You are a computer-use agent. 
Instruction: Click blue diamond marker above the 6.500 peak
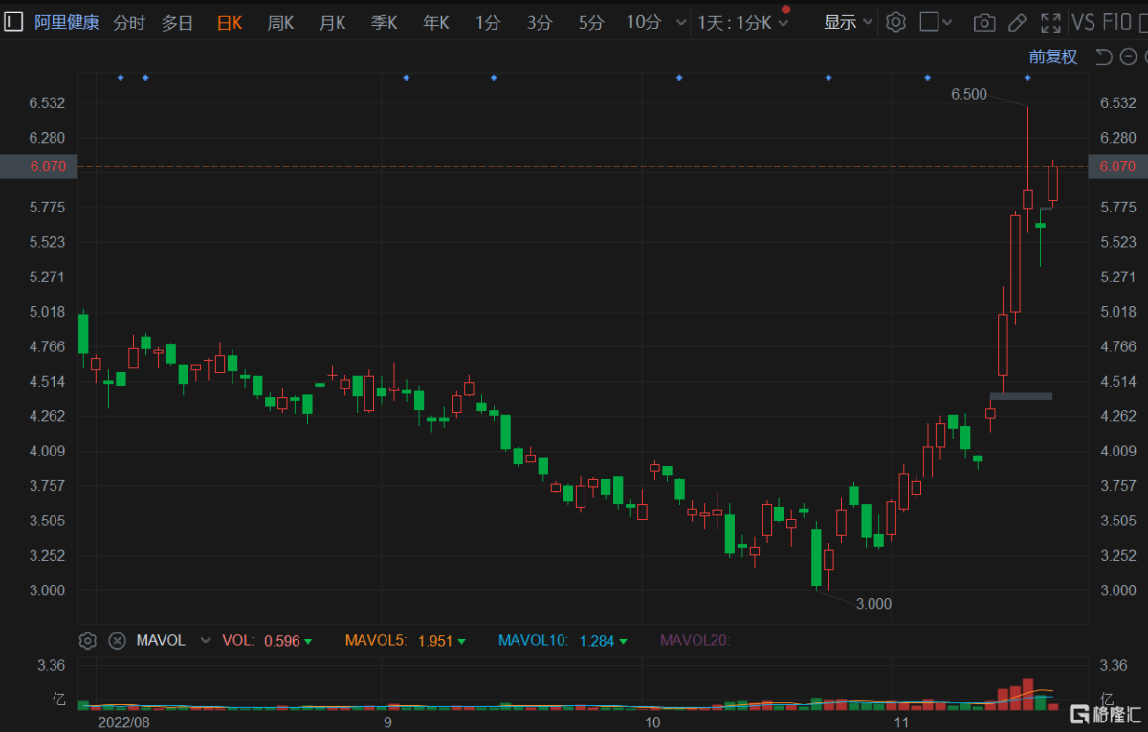coord(1028,78)
